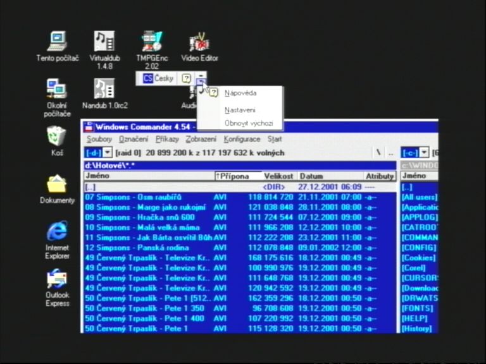Sort by the Přípona column header
The height and width of the screenshot is (364, 486).
coord(238,176)
